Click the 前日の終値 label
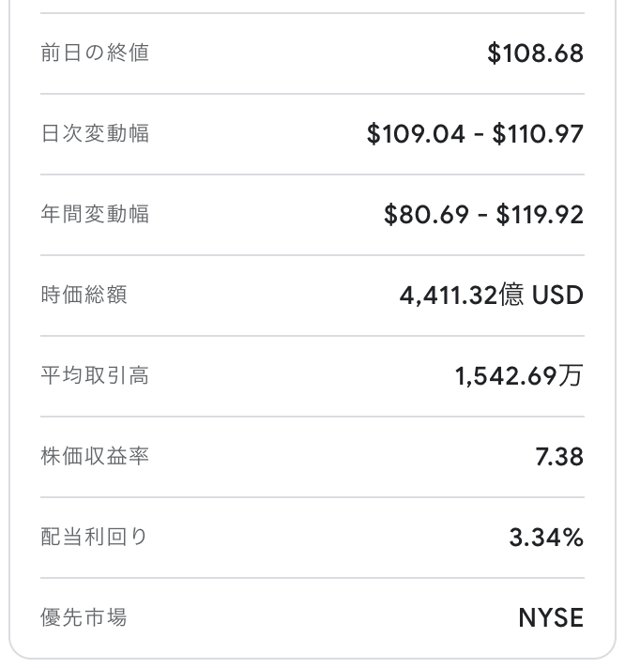625x668 pixels. point(95,53)
